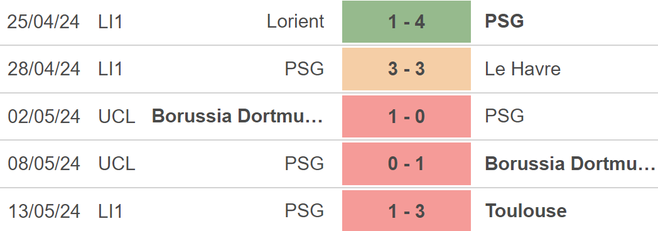Open the Lorient team link
This screenshot has height=231, width=658.
tap(296, 21)
